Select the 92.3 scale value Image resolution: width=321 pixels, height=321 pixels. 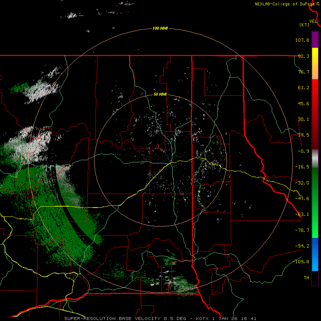(304, 56)
